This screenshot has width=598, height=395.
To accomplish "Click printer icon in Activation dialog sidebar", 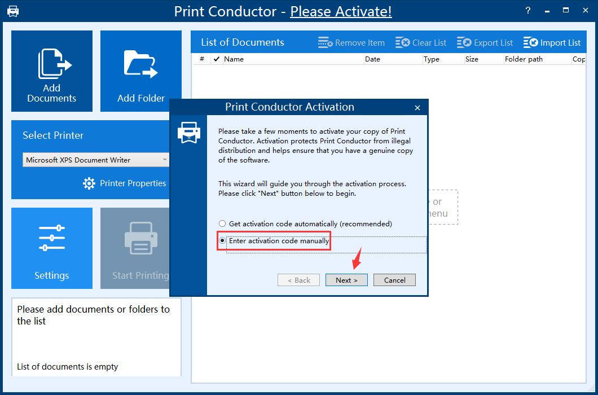I will click(x=189, y=133).
